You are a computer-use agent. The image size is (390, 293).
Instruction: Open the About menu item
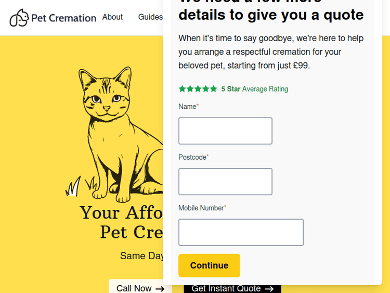112,17
